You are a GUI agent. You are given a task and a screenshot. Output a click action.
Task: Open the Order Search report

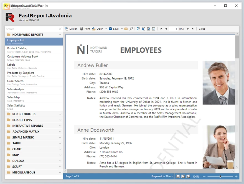[x=34, y=82]
